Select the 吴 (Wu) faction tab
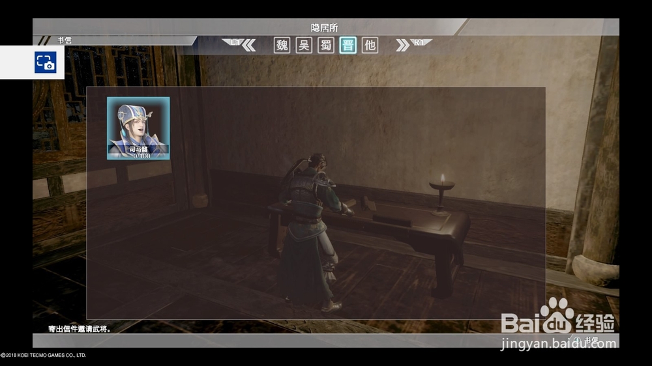The width and height of the screenshot is (652, 366). pyautogui.click(x=304, y=45)
